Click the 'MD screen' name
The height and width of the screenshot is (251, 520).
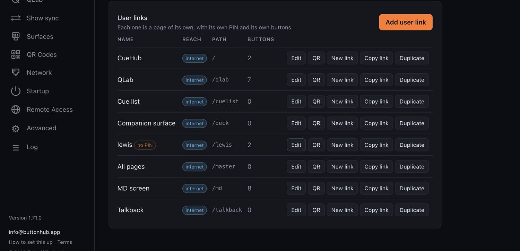click(133, 188)
